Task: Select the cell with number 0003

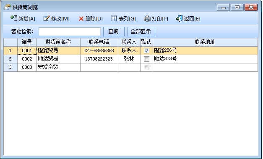Action: pyautogui.click(x=27, y=67)
